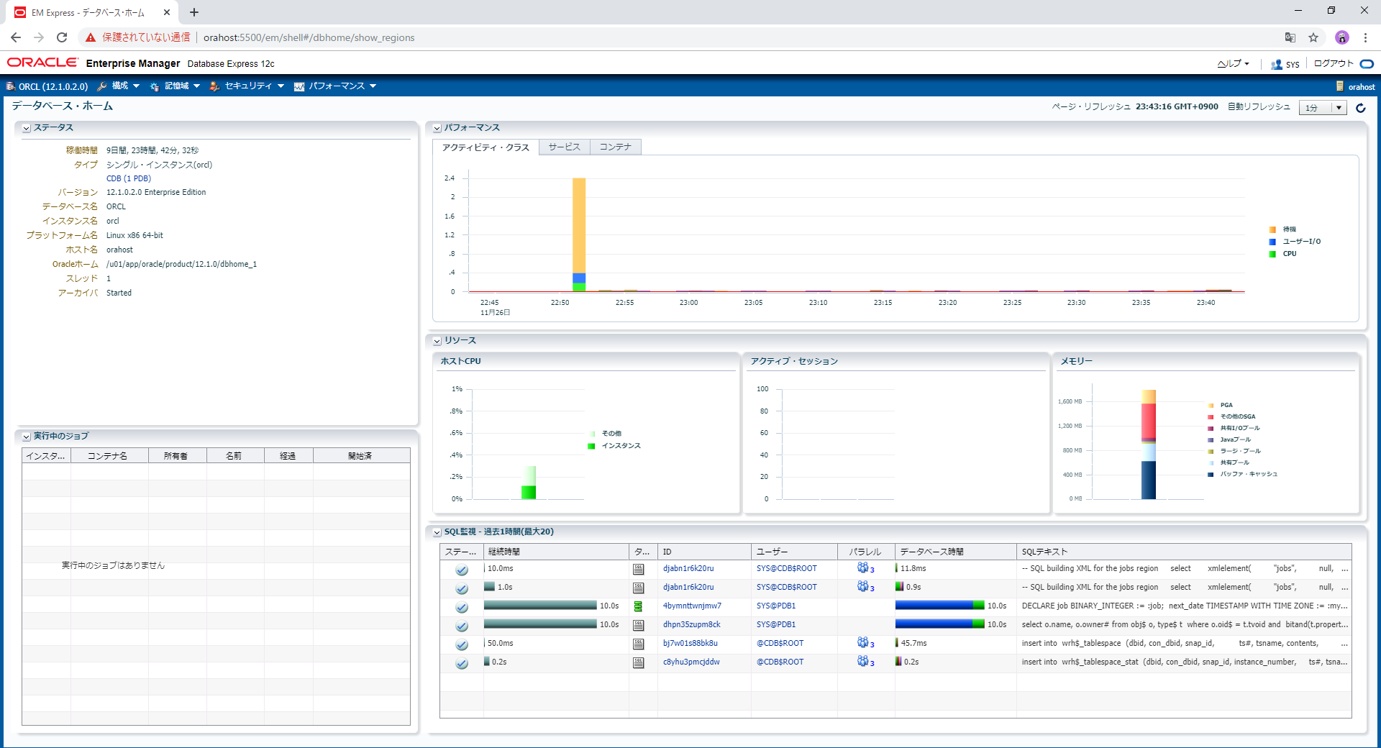Bookmark this page with the star icon
Image resolution: width=1381 pixels, height=748 pixels.
coord(1313,37)
